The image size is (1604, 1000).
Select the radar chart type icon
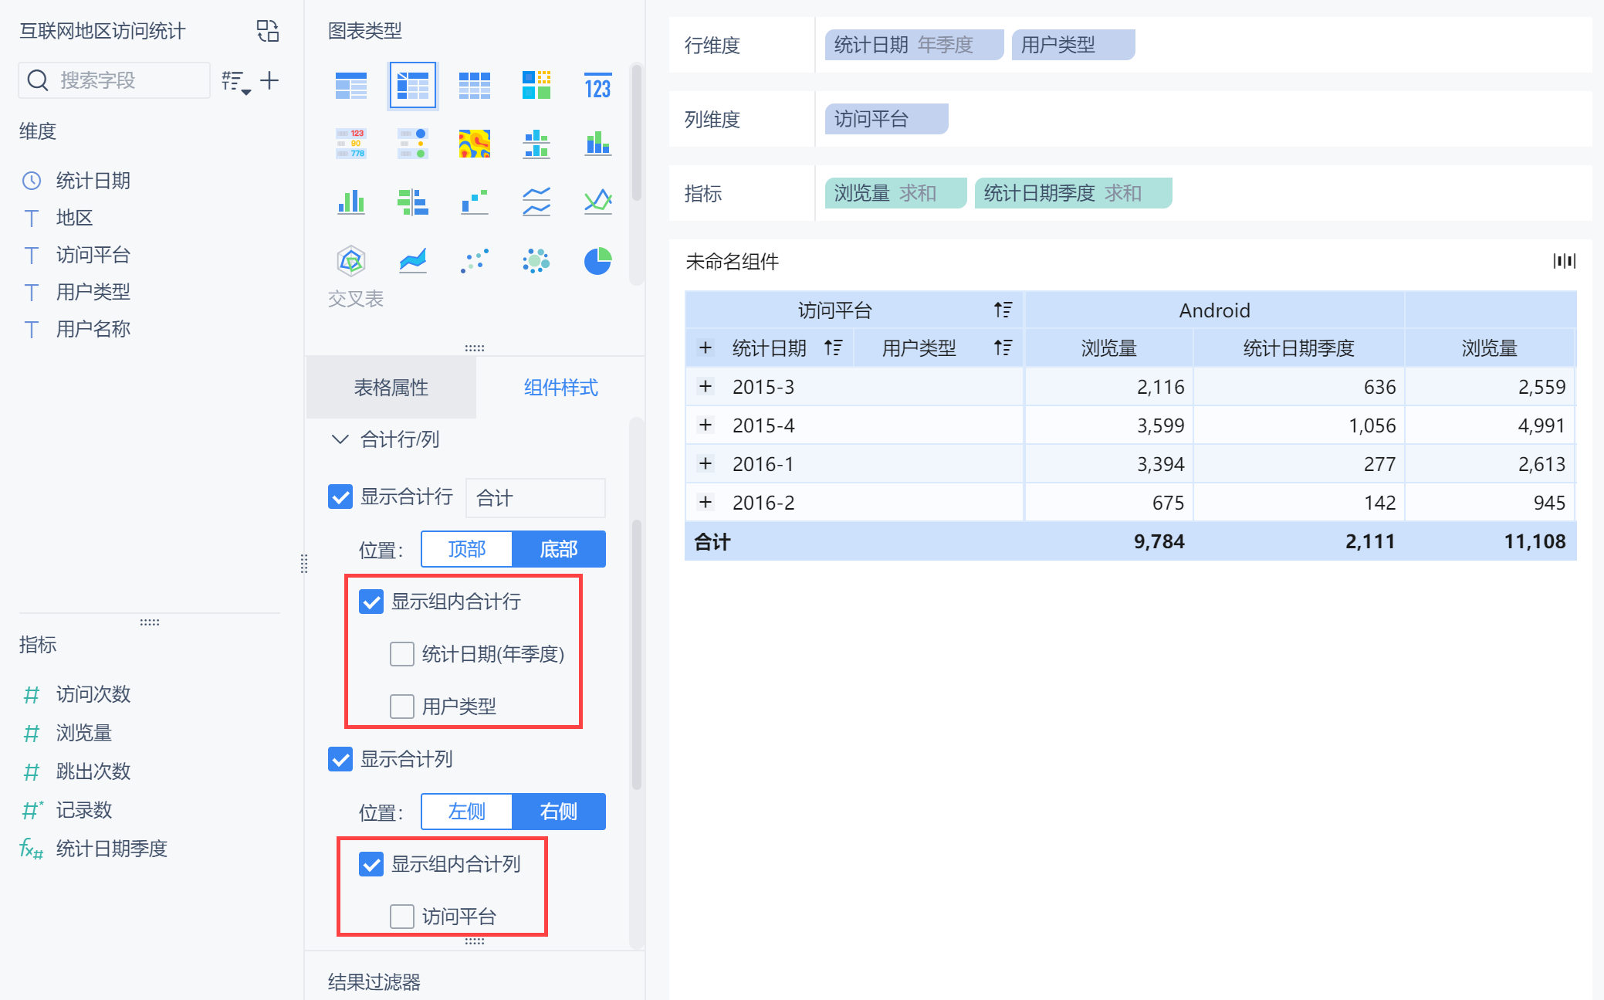[350, 261]
